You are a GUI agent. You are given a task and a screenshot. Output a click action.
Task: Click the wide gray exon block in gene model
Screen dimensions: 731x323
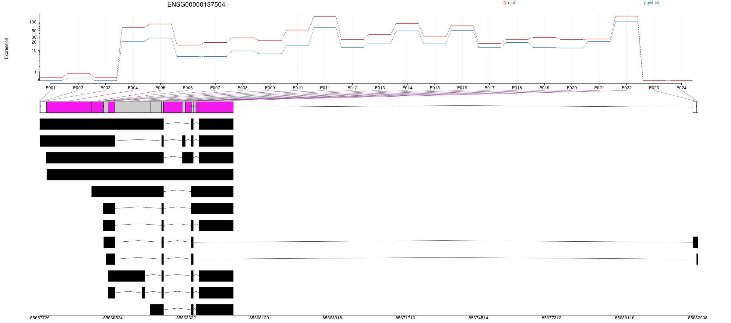coord(128,107)
